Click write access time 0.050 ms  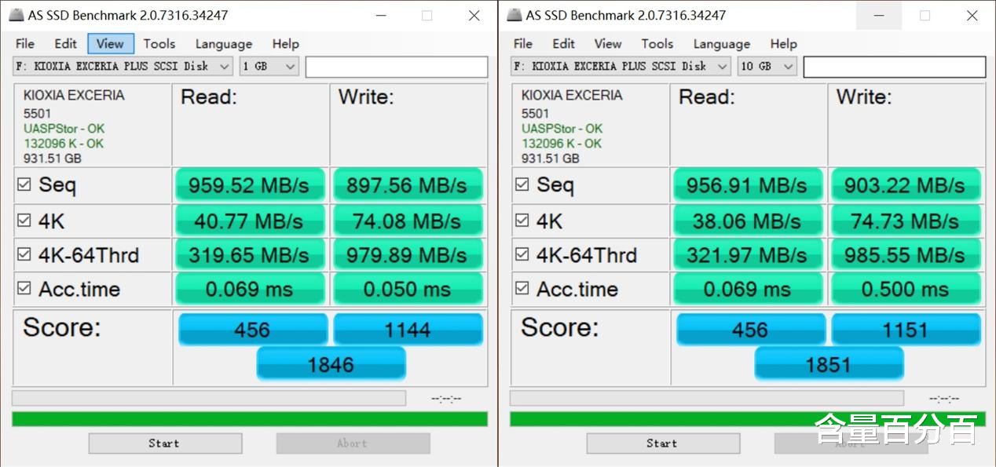click(x=408, y=289)
